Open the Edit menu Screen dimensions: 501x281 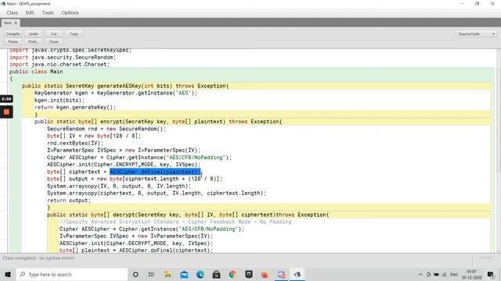pos(30,12)
